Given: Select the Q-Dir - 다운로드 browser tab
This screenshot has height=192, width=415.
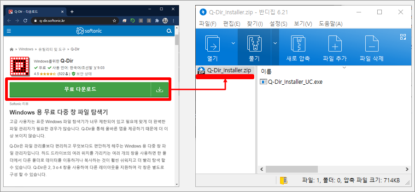Looking at the screenshot, I should (36, 12).
